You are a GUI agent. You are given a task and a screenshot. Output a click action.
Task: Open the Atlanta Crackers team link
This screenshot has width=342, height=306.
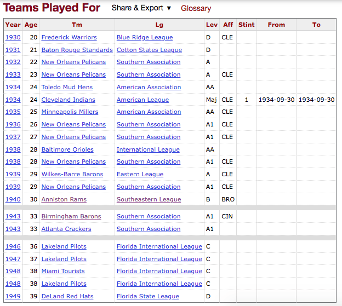pyautogui.click(x=66, y=229)
